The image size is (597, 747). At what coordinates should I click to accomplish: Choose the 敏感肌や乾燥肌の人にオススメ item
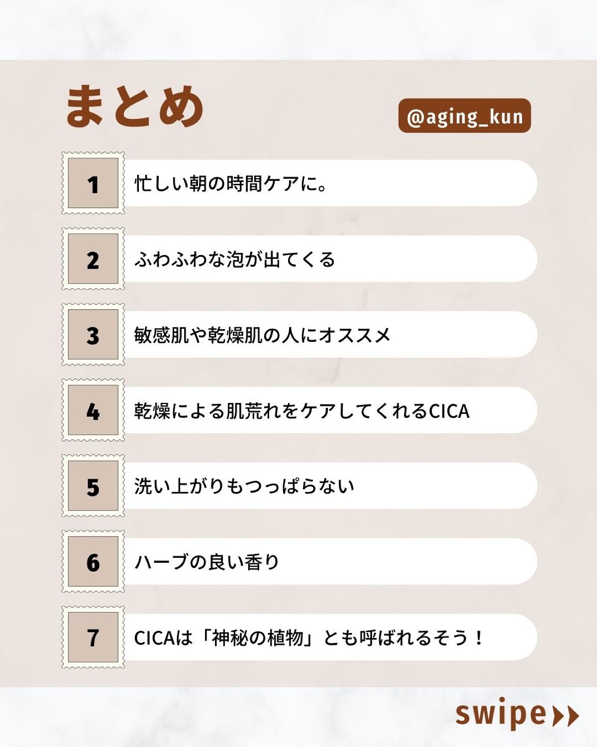coord(262,335)
